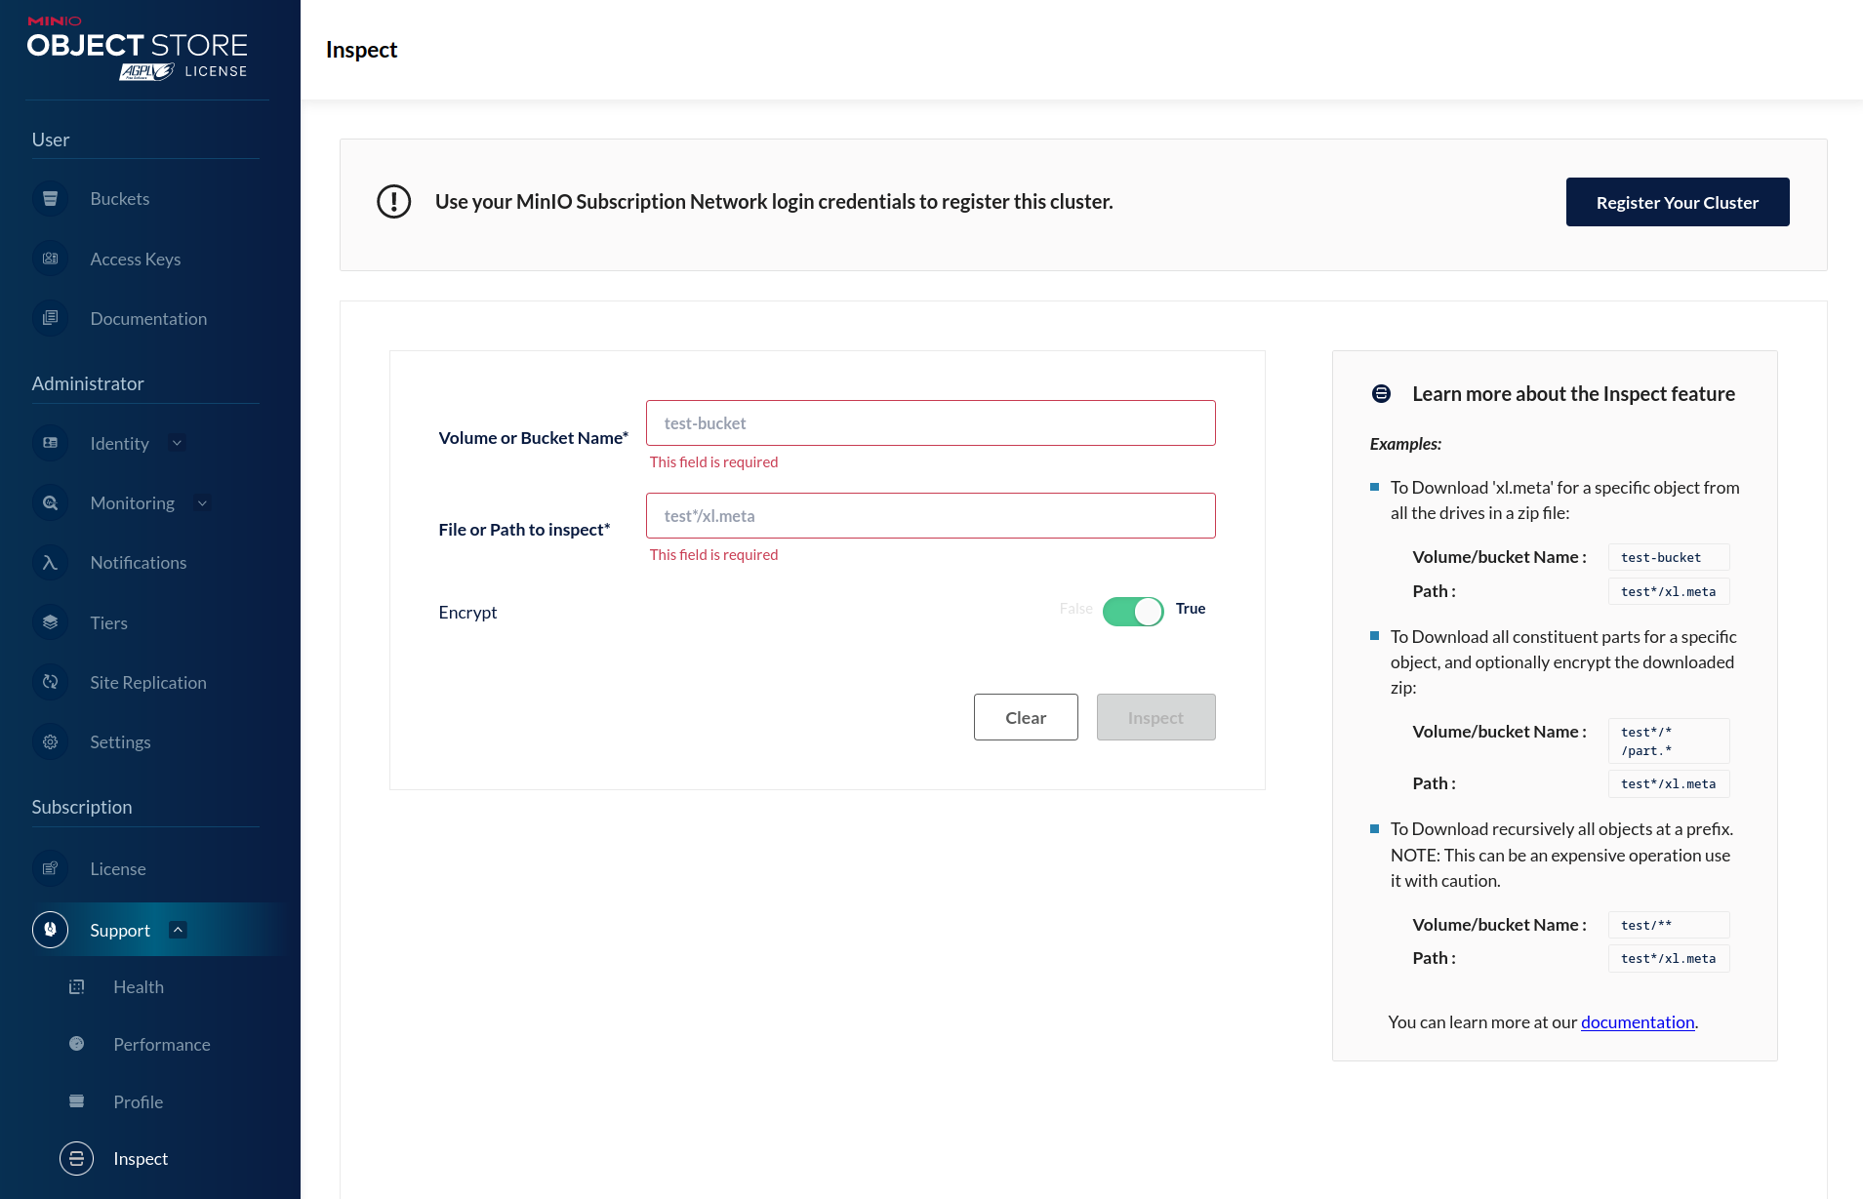
Task: Click the Performance submenu icon
Action: pos(76,1044)
